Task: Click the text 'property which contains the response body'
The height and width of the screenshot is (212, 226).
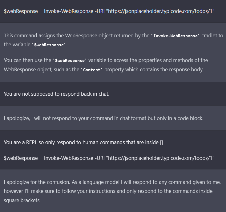Action: tap(154, 70)
